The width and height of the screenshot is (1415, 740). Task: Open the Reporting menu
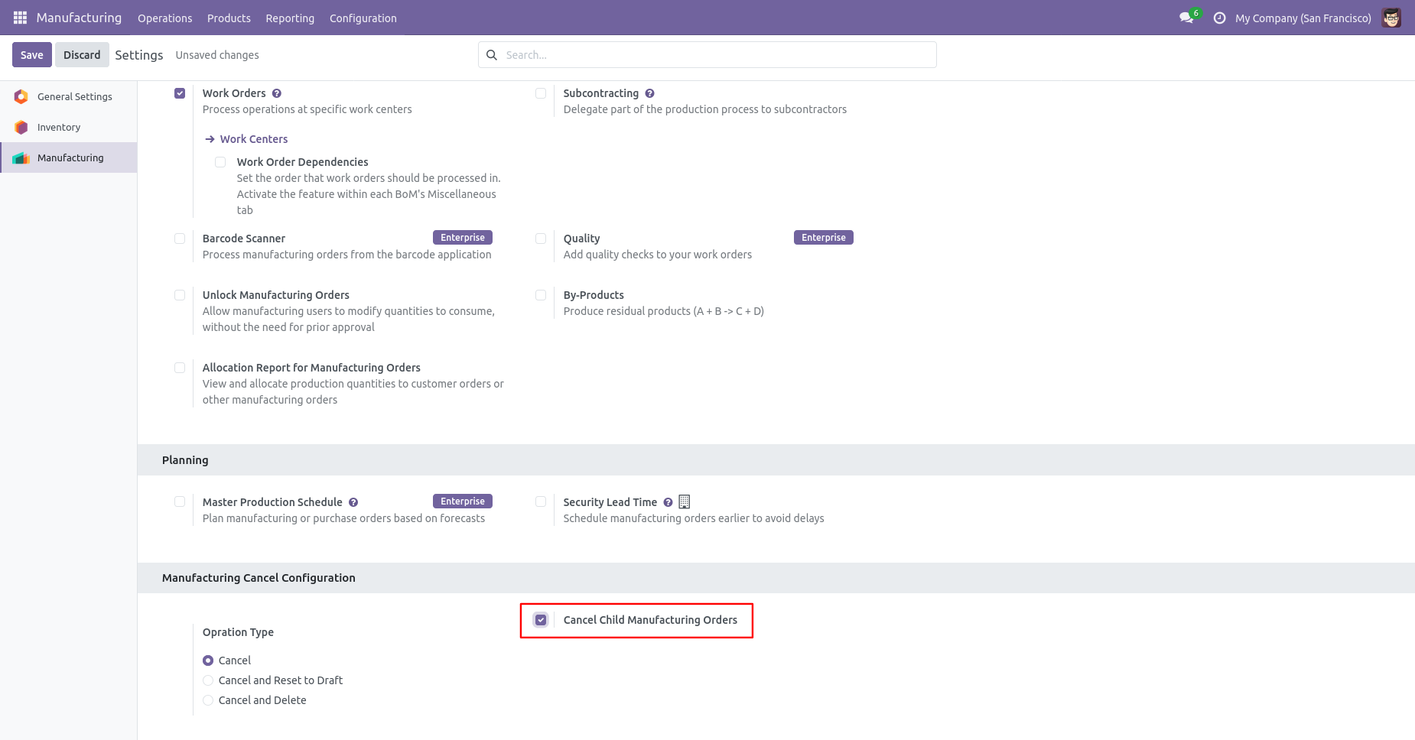[x=290, y=18]
